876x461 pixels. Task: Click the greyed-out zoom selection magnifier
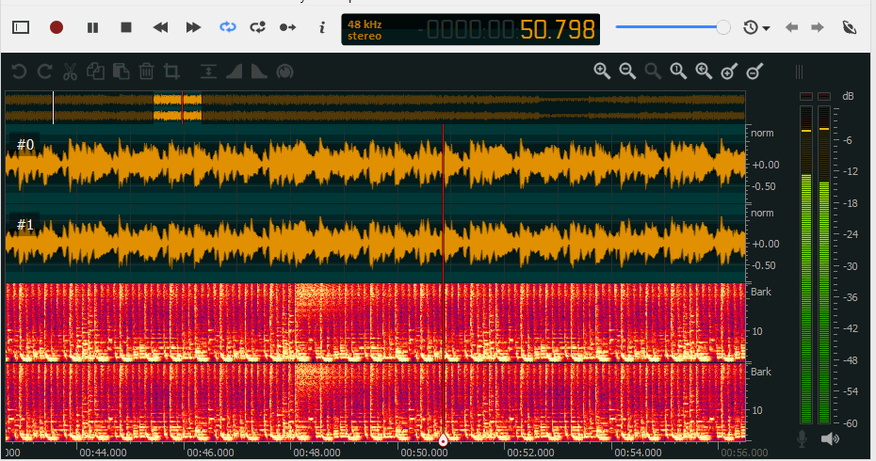pos(653,72)
